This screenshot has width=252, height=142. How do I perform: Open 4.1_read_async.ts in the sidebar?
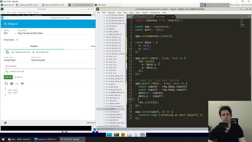[113, 95]
